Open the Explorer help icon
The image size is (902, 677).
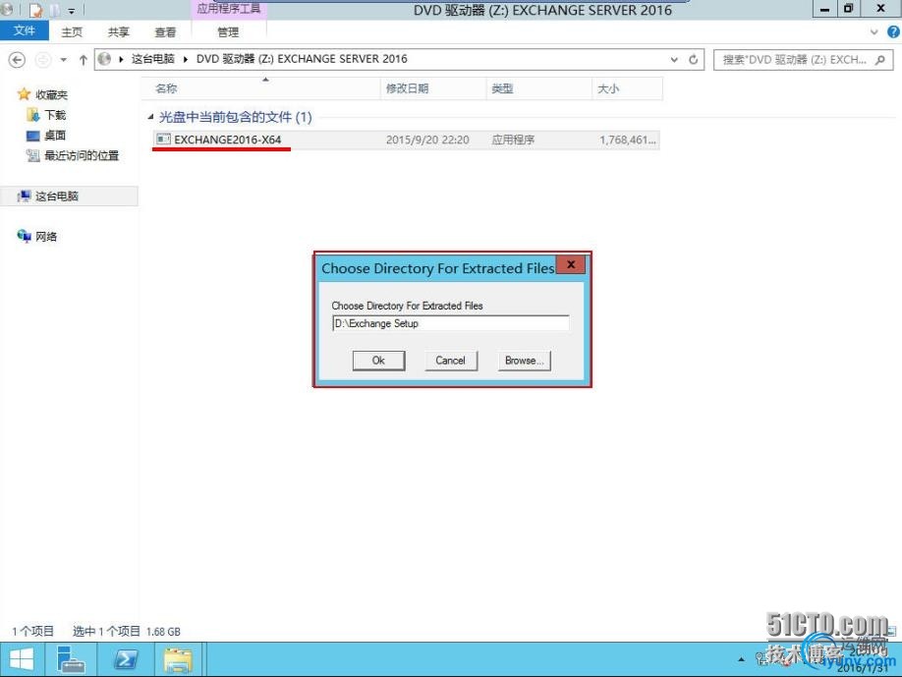pyautogui.click(x=893, y=32)
